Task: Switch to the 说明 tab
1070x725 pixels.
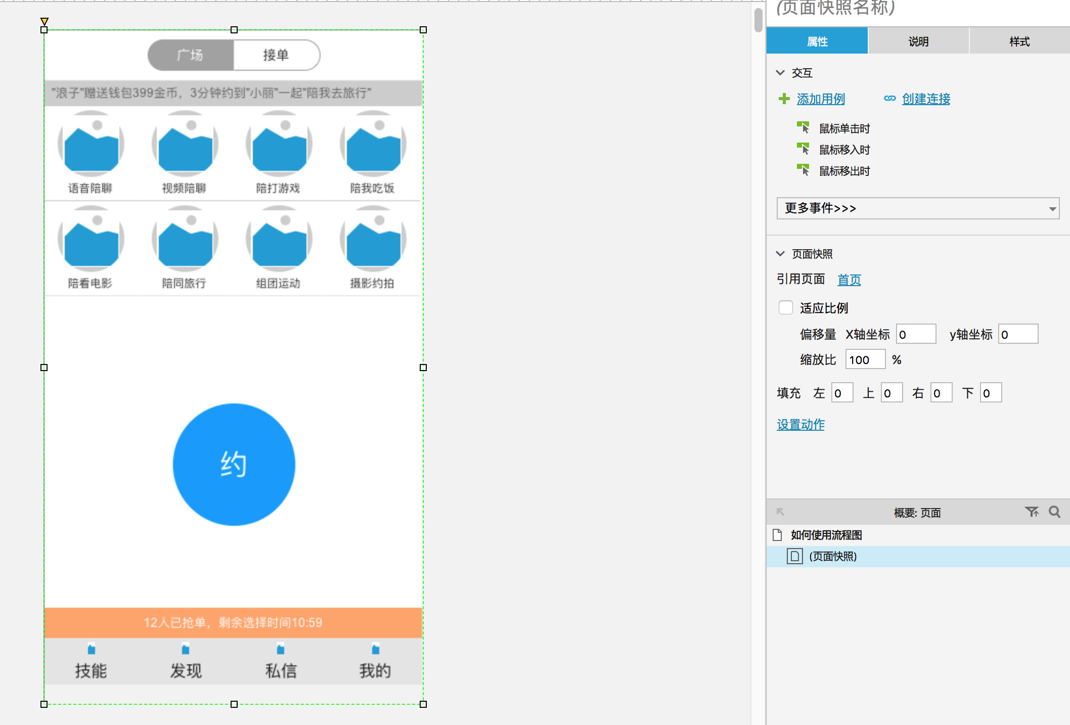Action: (x=920, y=42)
